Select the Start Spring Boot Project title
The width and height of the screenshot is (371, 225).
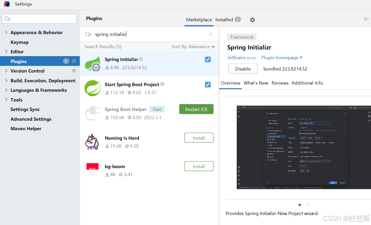[x=132, y=85]
